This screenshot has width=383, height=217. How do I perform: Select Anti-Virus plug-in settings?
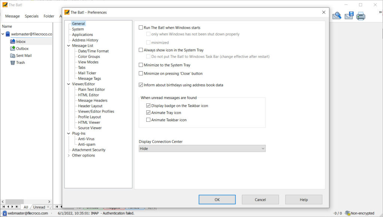86,139
